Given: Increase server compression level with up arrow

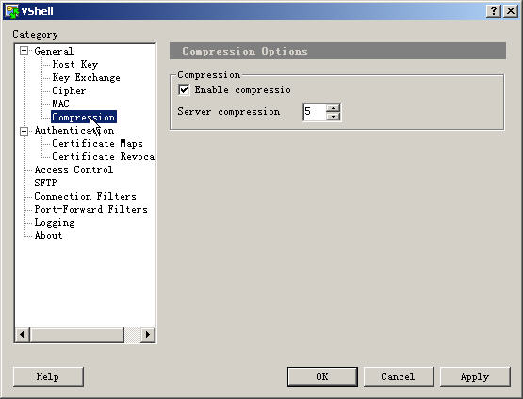Looking at the screenshot, I should pos(333,107).
